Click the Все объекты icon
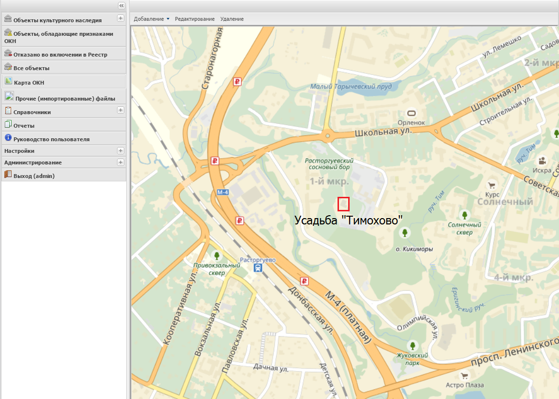The width and height of the screenshot is (559, 399). tap(8, 67)
